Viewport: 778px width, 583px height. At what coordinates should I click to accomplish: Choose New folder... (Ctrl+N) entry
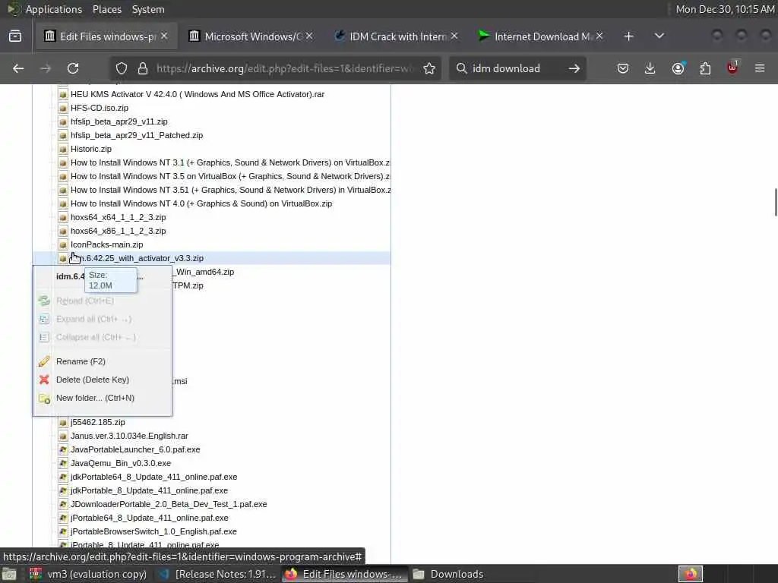(x=95, y=398)
